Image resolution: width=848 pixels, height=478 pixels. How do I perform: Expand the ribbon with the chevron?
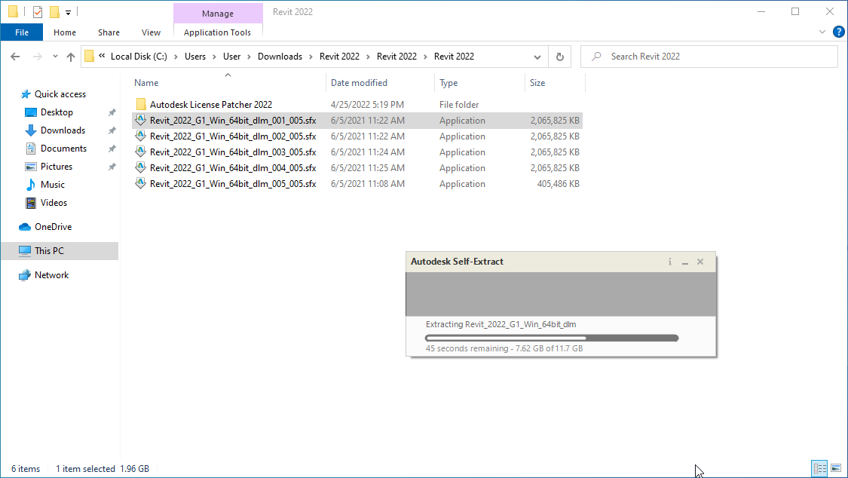822,32
